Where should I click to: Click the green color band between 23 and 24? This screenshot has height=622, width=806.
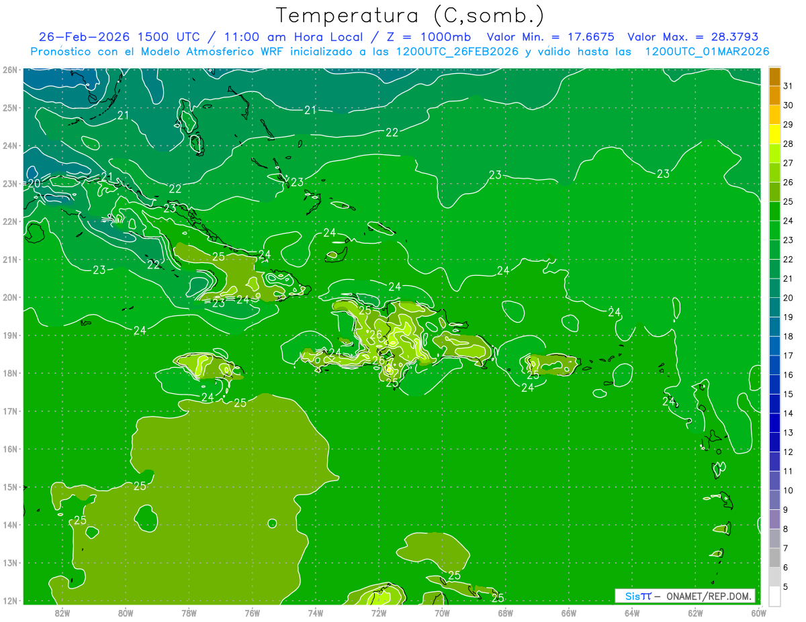(x=774, y=231)
